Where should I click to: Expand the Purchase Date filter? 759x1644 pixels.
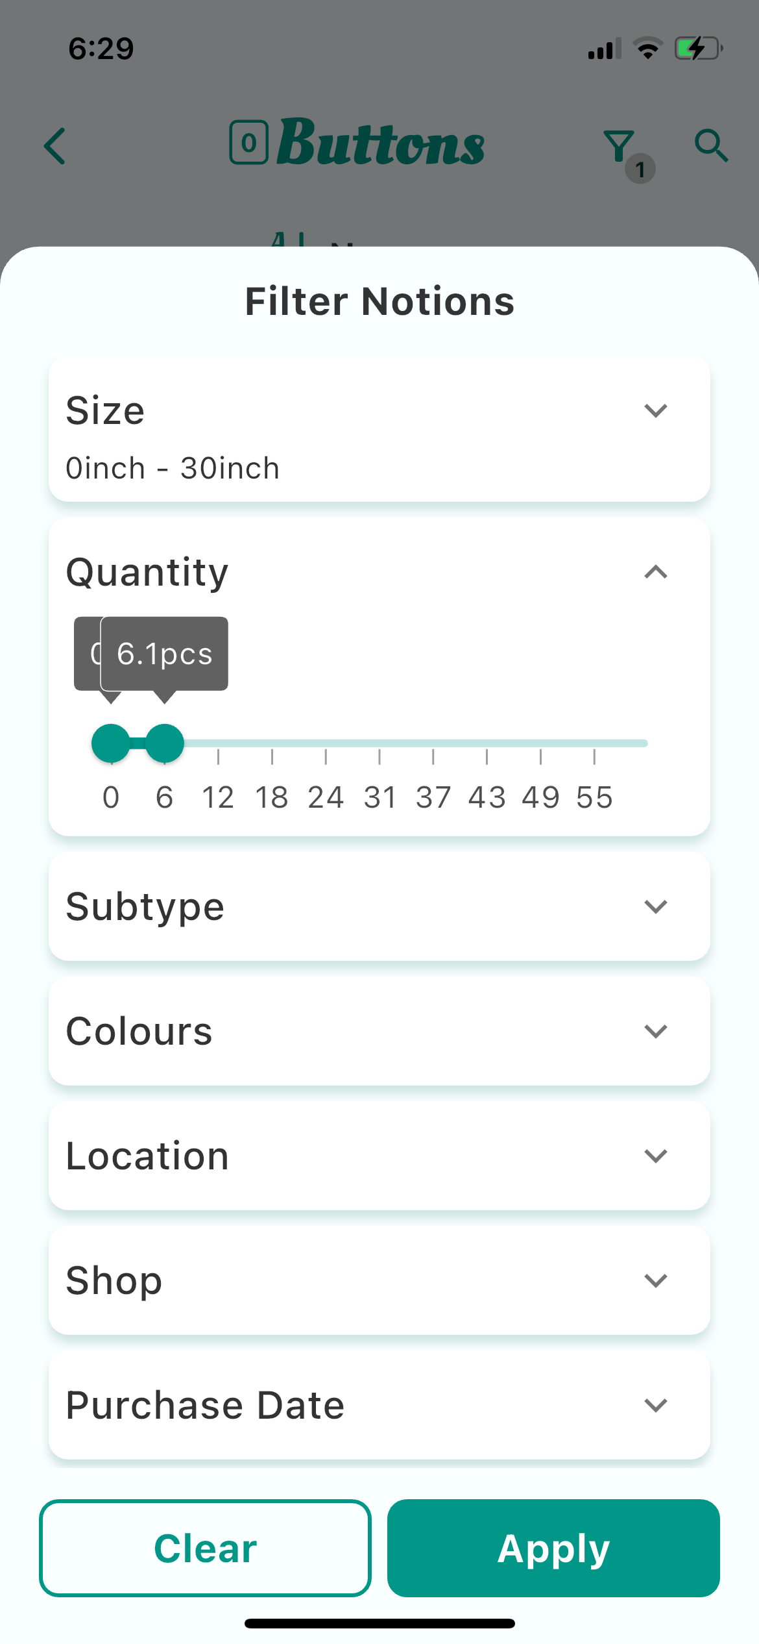(655, 1405)
